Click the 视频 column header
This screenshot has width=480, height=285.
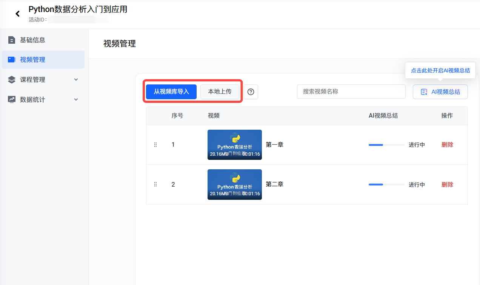point(214,116)
